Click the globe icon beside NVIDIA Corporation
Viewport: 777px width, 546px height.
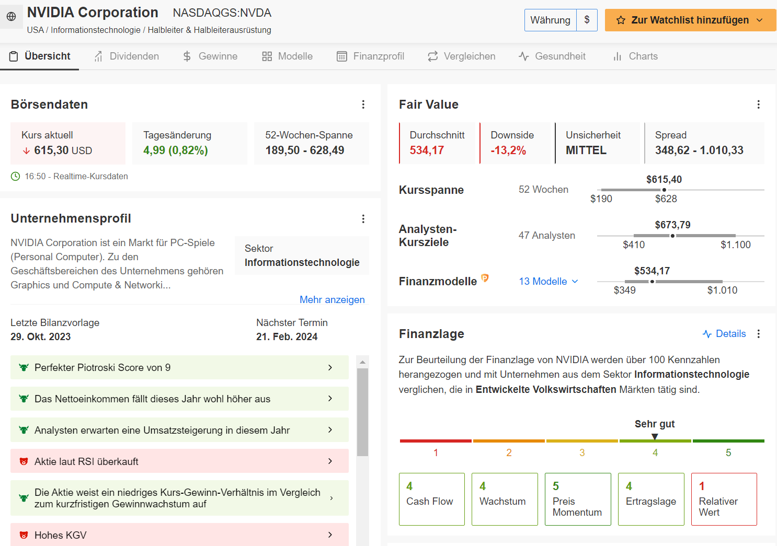click(11, 17)
